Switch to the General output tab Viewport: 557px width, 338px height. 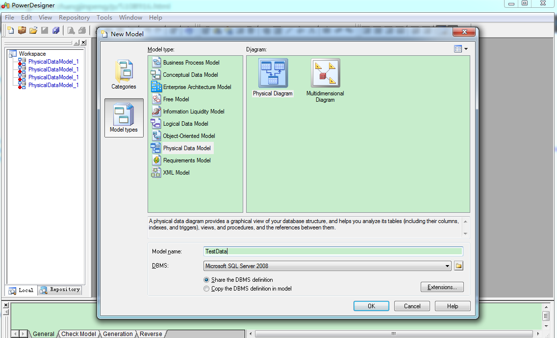point(43,334)
